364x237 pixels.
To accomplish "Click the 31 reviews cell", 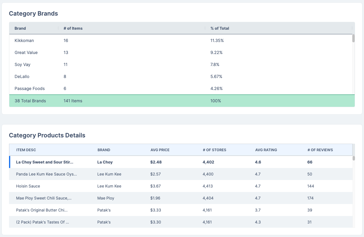I will tap(310, 222).
